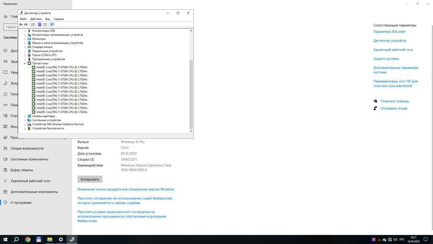Open Display settings icon in sidebar

tap(5, 51)
